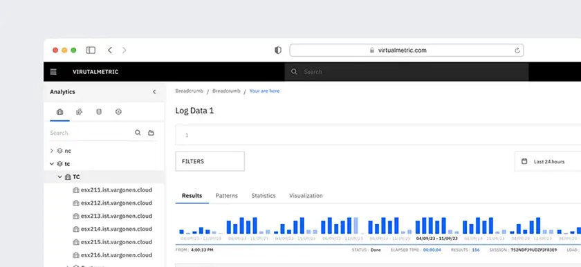The image size is (581, 267).
Task: Switch to the Patterns tab
Action: [x=227, y=196]
